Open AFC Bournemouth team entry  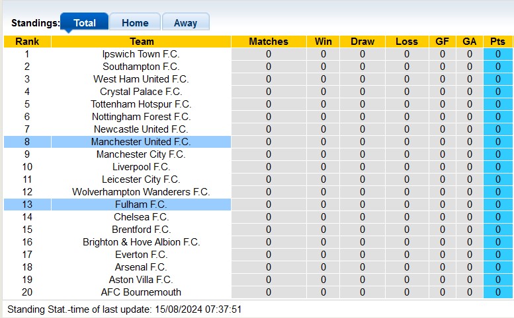(141, 292)
